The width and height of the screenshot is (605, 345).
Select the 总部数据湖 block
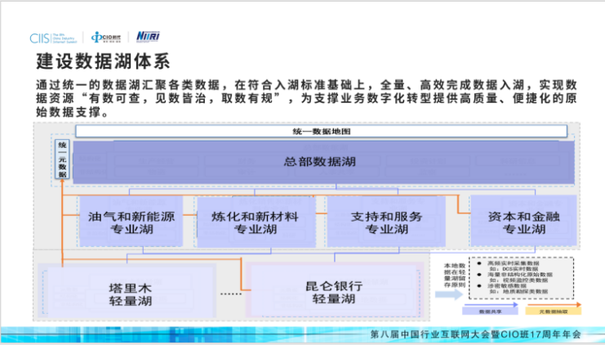click(x=321, y=162)
